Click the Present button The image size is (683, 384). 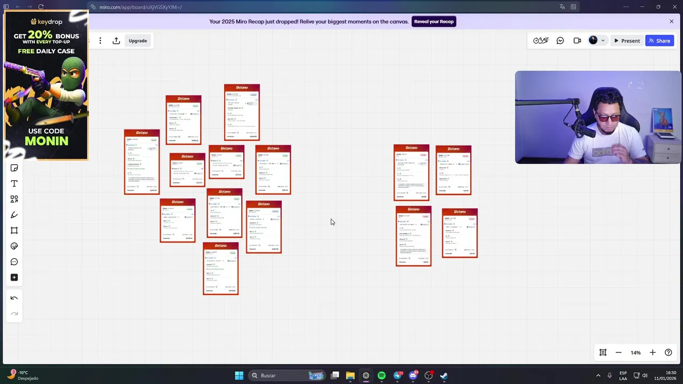coord(626,41)
